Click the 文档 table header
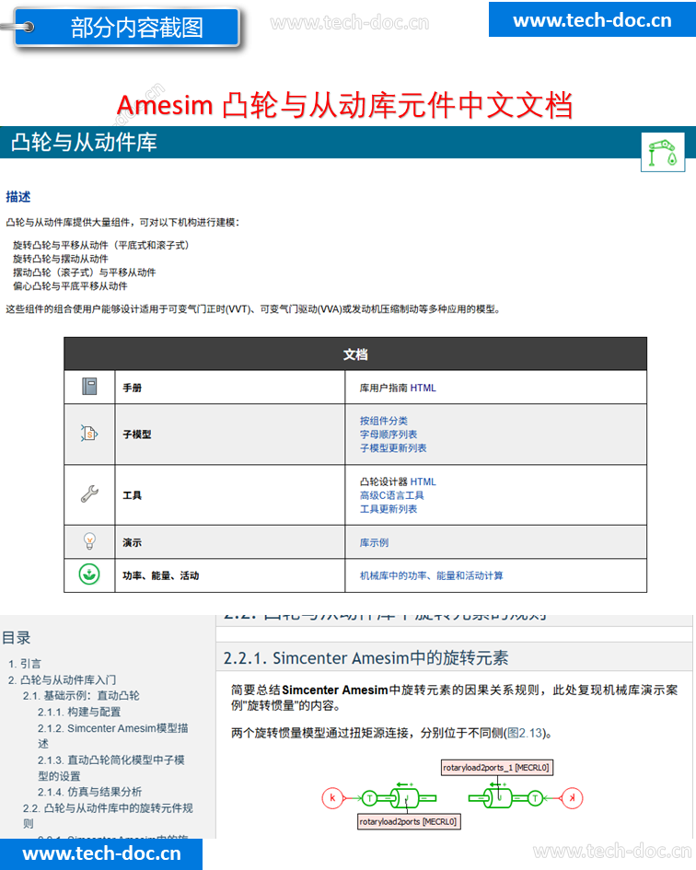 [355, 354]
